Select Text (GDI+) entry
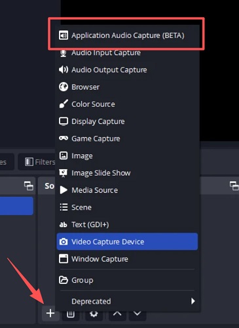 tap(127, 224)
